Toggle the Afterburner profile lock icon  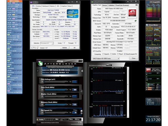click(x=37, y=119)
